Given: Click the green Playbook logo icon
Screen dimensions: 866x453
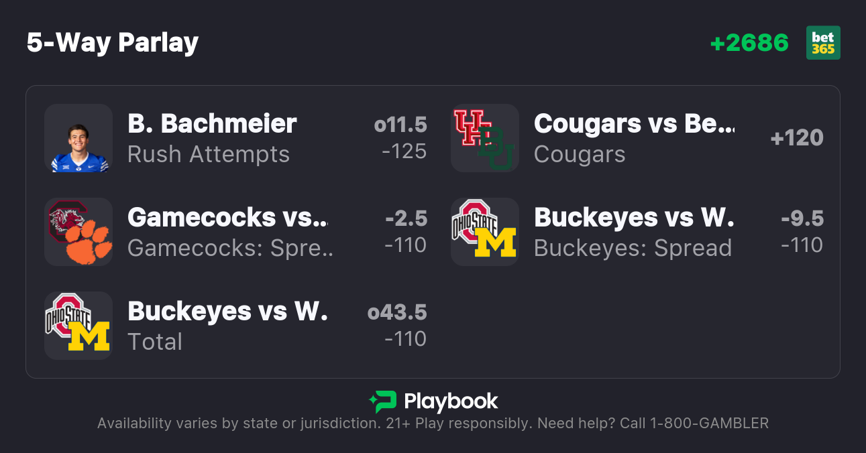Looking at the screenshot, I should (x=383, y=401).
